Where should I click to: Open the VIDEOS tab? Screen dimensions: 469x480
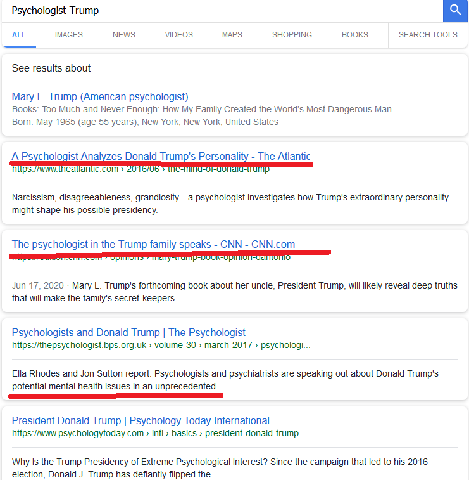178,35
